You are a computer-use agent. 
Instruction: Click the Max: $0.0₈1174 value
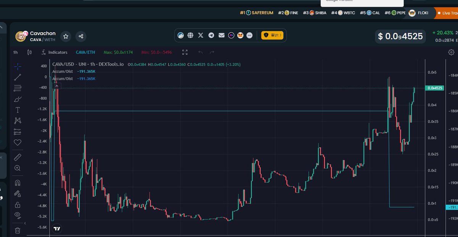click(x=118, y=52)
